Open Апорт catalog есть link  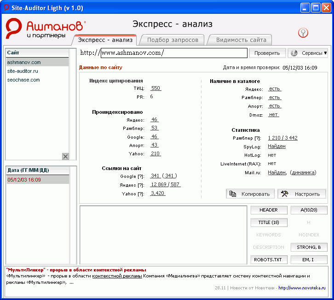[275, 106]
